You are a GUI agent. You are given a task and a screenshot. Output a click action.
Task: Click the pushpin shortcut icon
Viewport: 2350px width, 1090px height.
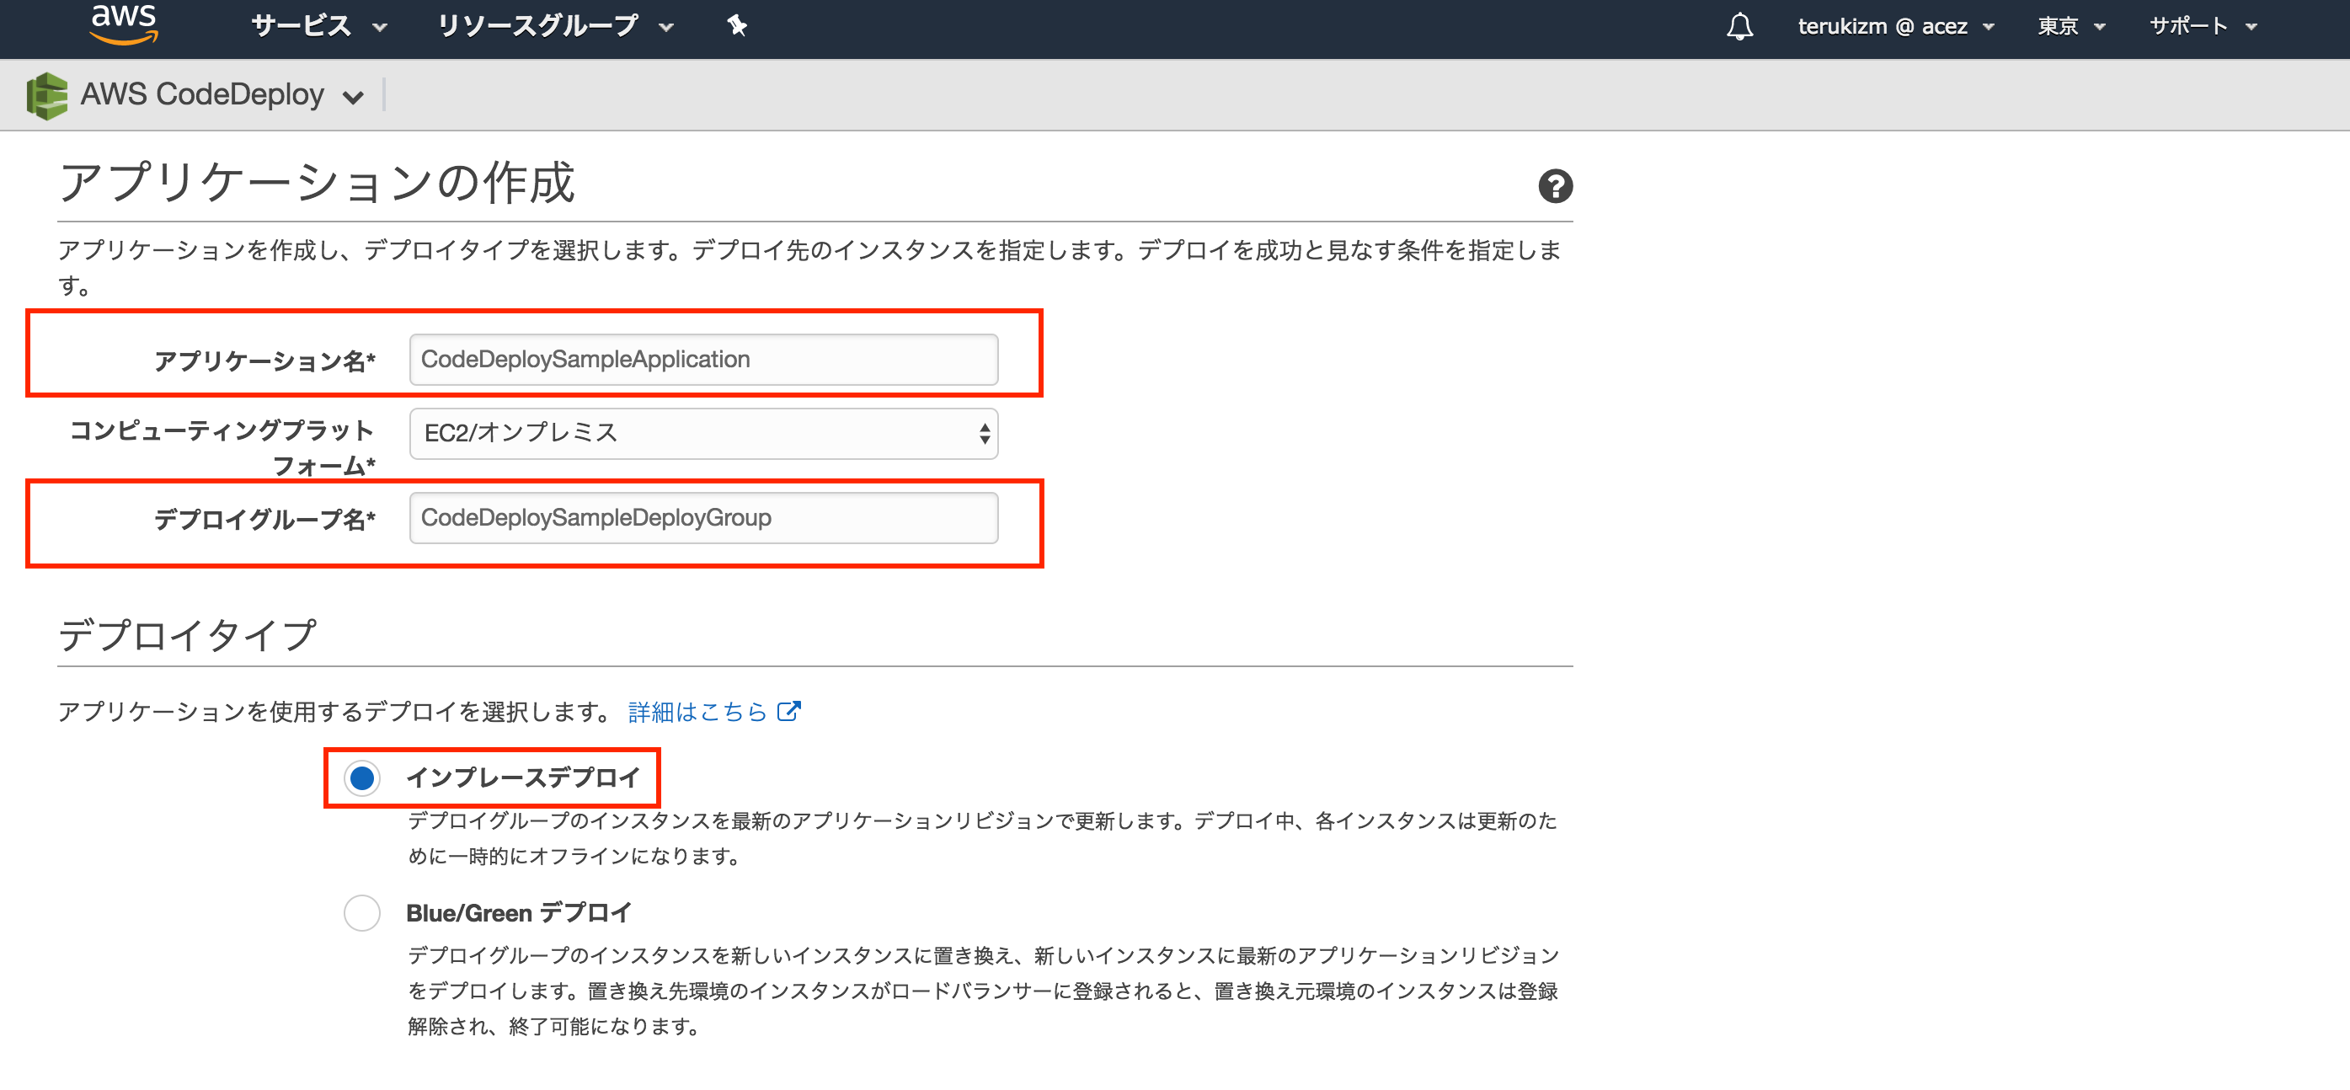click(x=737, y=26)
